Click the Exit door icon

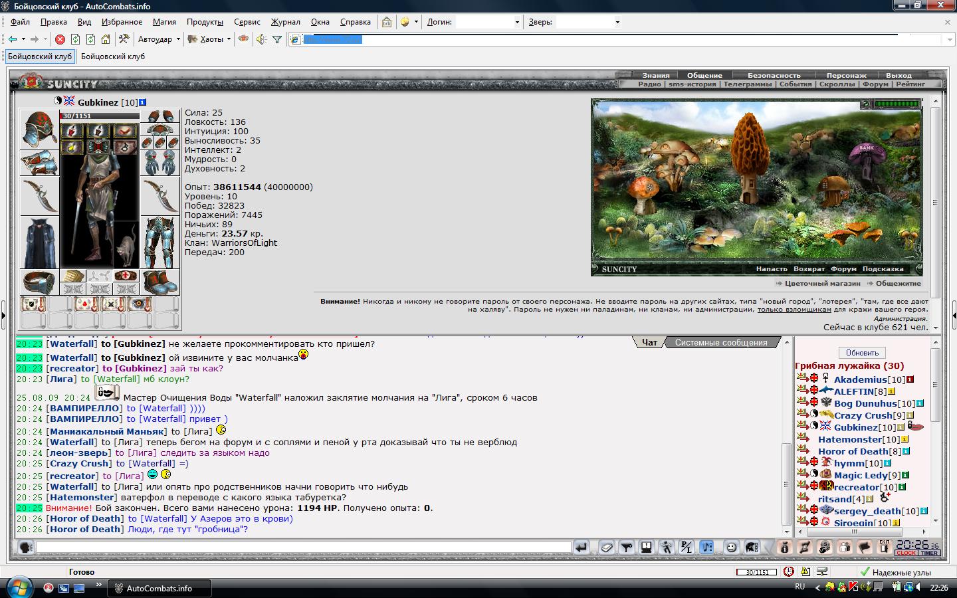click(884, 548)
